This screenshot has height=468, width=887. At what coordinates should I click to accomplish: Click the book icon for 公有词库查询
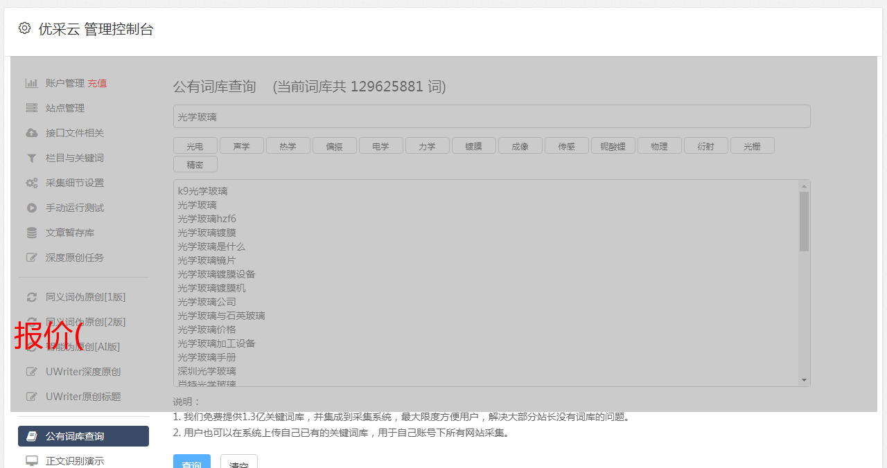(x=32, y=436)
